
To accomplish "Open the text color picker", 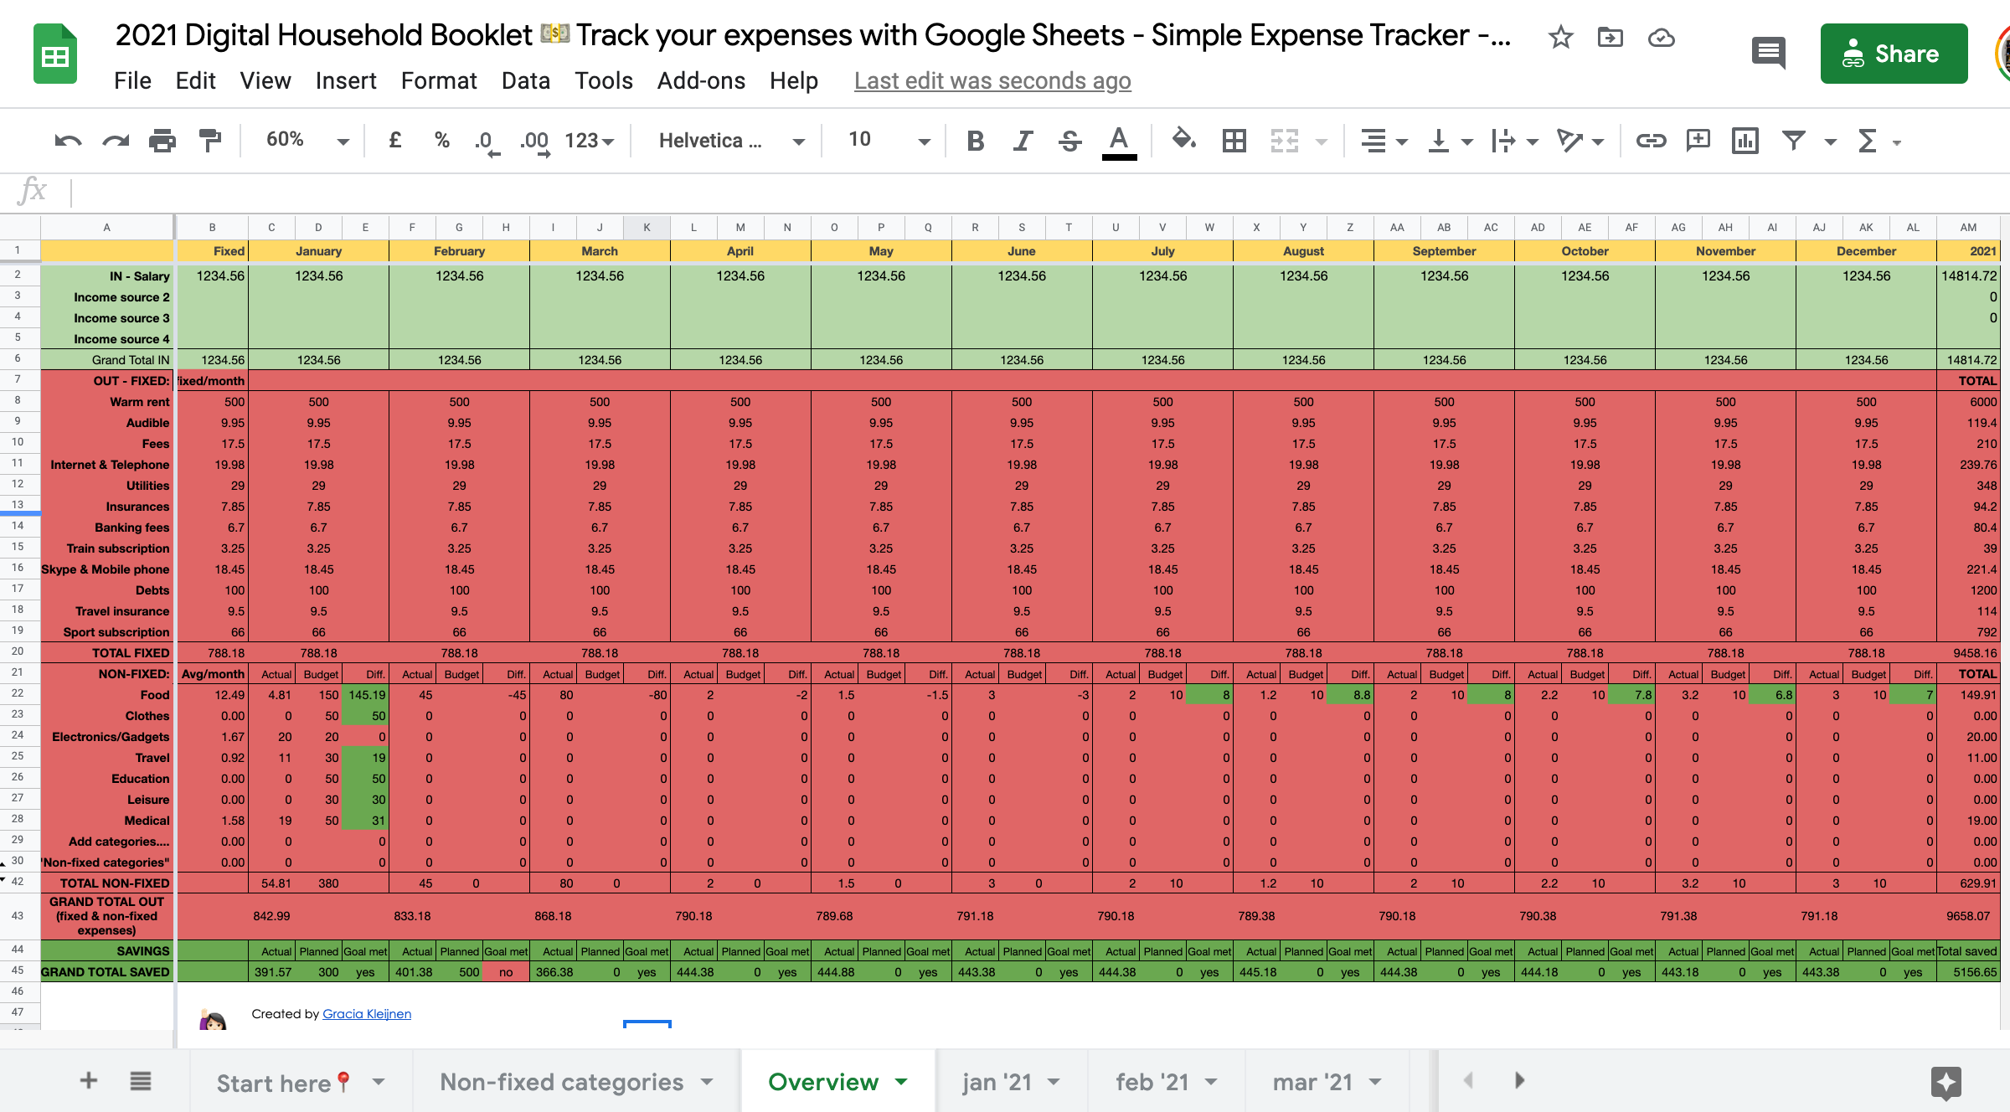I will click(1118, 140).
